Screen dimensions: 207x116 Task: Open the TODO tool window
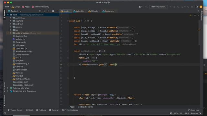pyautogui.click(x=29, y=110)
